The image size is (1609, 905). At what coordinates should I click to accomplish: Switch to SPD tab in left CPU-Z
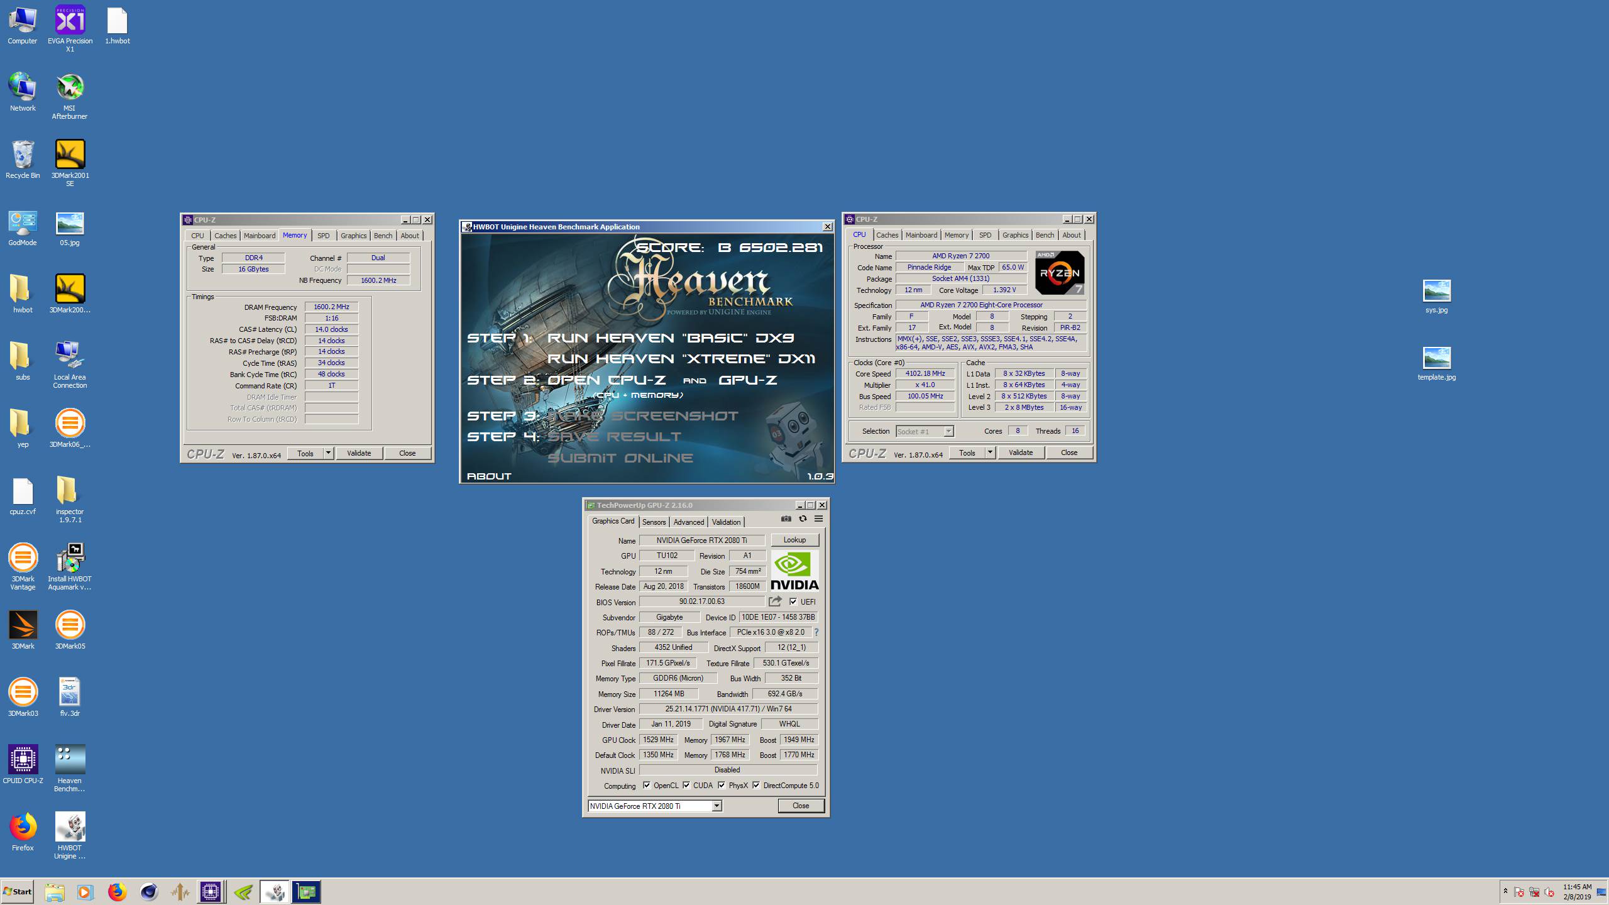323,236
